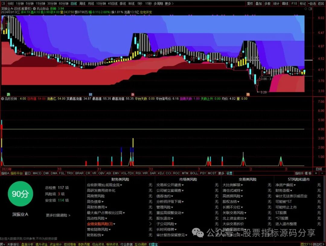Screen dimensions: 326x246
Task: Select the VOL-TDX indicator tab
Action: (127, 173)
